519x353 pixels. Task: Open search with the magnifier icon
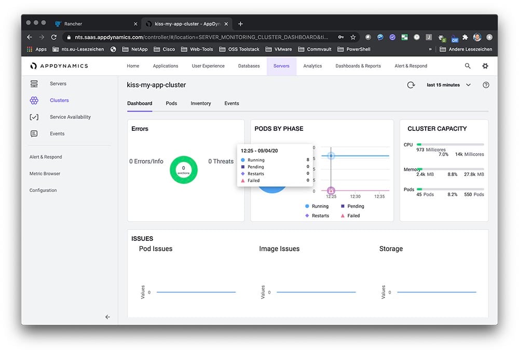click(x=468, y=66)
